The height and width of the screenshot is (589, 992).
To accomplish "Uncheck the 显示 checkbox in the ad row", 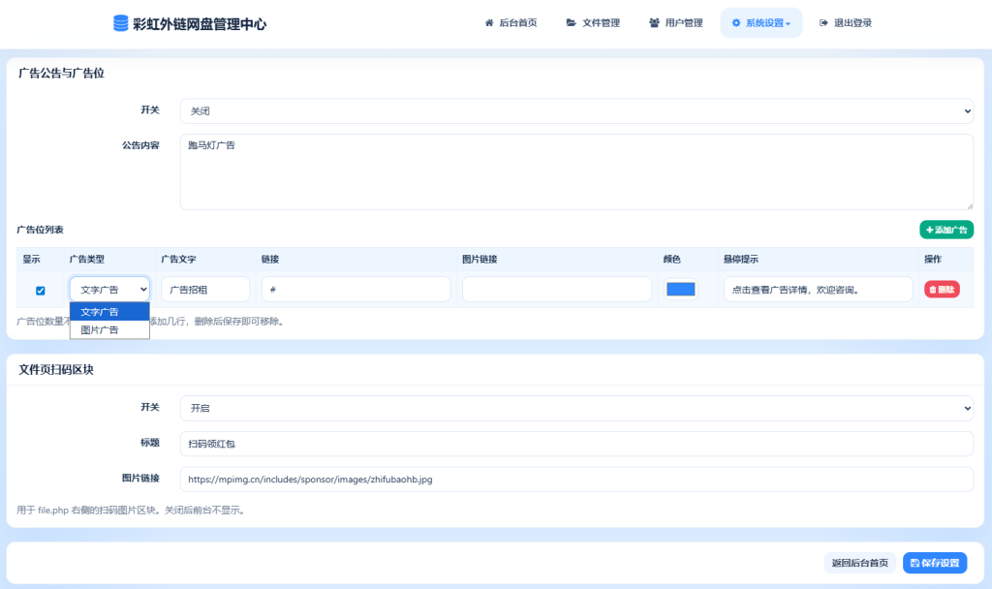I will point(41,291).
